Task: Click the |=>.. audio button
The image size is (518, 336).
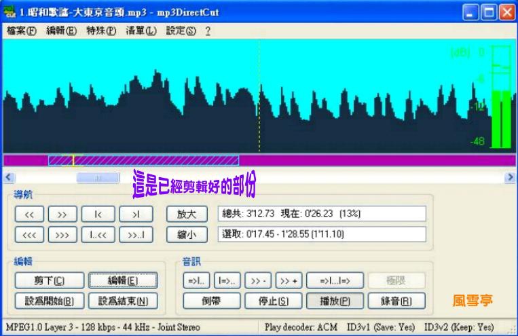Action: pos(227,280)
